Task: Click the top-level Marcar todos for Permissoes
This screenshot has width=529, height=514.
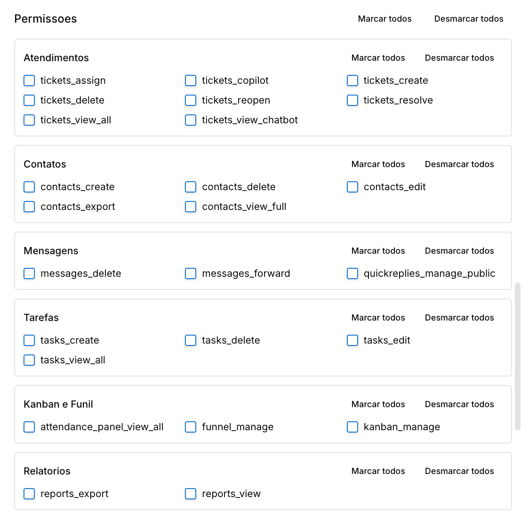Action: coord(385,19)
